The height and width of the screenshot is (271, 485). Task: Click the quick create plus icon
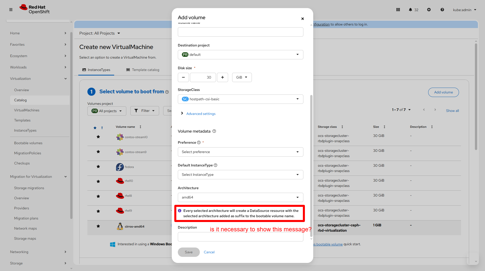tap(429, 10)
